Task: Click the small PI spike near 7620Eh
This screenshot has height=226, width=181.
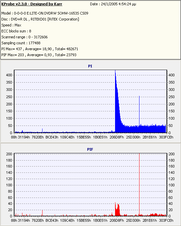Action: coord(42,131)
